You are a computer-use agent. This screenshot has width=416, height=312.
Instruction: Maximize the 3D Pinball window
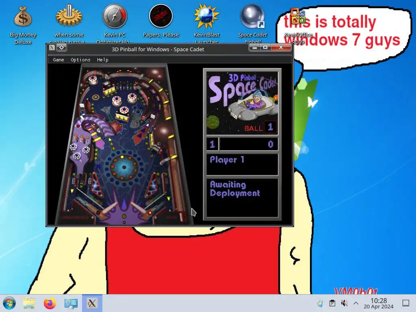tap(265, 47)
